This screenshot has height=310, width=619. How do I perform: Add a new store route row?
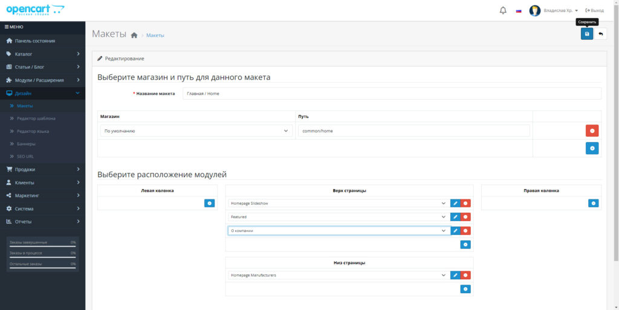(592, 148)
